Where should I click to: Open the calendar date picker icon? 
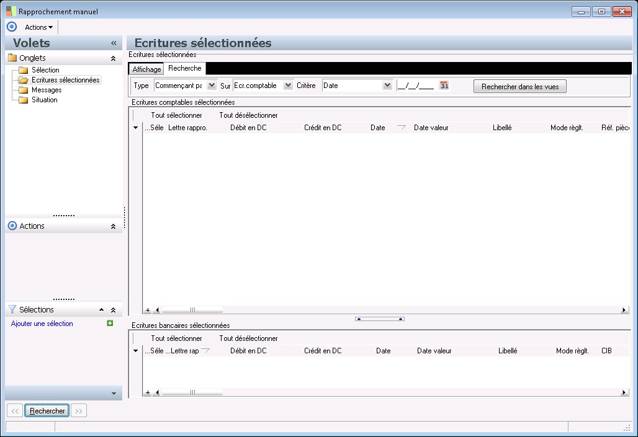444,86
